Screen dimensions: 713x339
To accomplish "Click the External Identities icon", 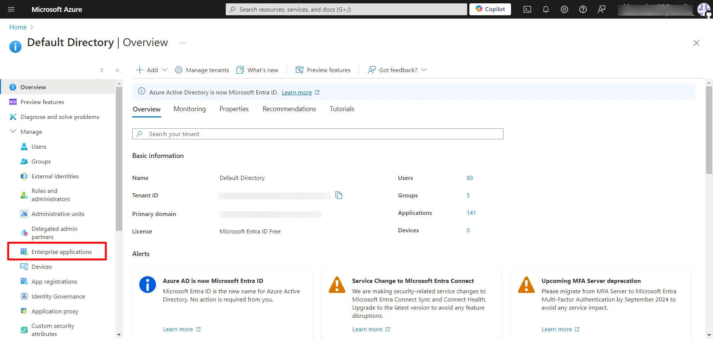I will click(24, 176).
